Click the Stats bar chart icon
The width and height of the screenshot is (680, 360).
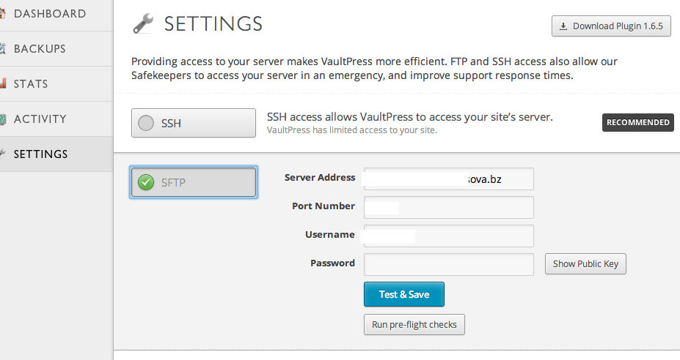3,83
